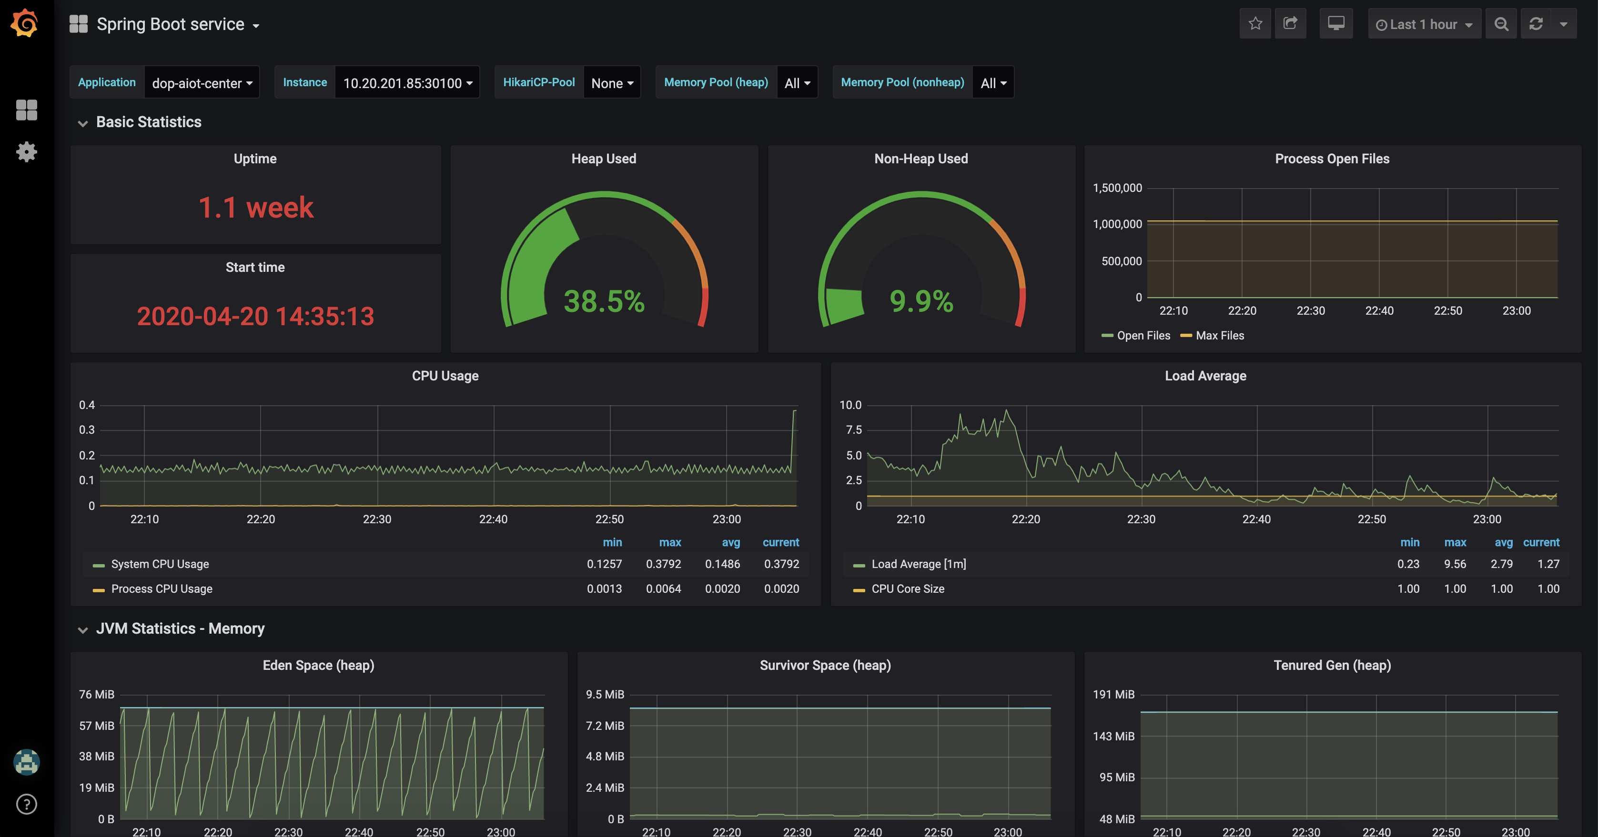Open color picker for Process CPU Usage swatch
The height and width of the screenshot is (837, 1598).
99,590
